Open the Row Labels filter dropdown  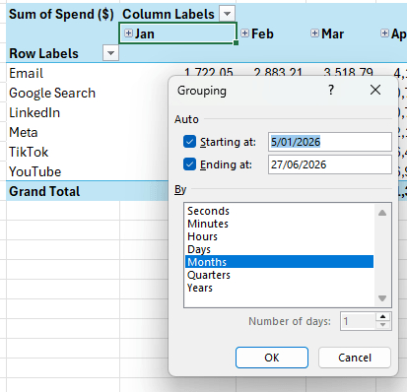tap(110, 53)
